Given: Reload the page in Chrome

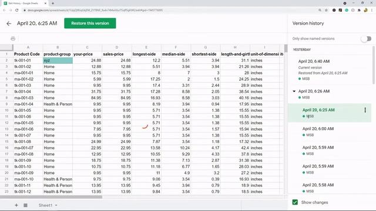Looking at the screenshot, I should point(17,11).
